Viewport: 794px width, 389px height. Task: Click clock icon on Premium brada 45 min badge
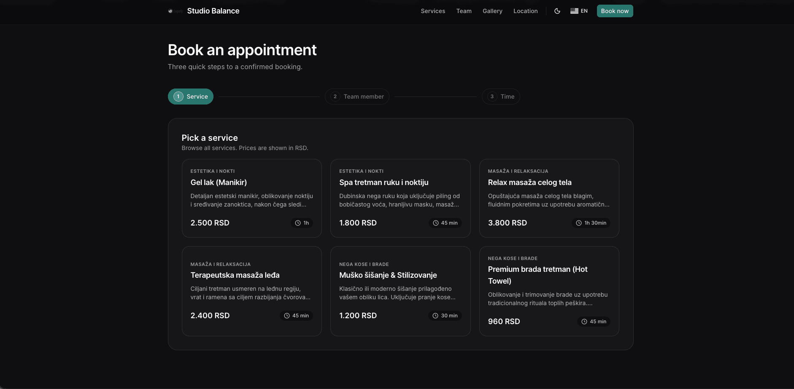click(x=584, y=322)
